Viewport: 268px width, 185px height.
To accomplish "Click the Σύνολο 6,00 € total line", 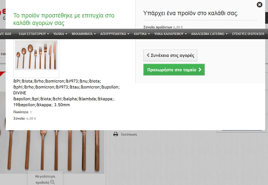I will click(x=25, y=118).
